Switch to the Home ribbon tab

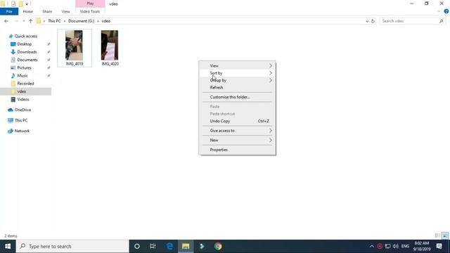28,11
